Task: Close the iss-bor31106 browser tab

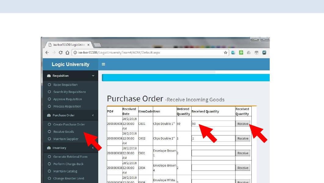Action: coord(88,45)
